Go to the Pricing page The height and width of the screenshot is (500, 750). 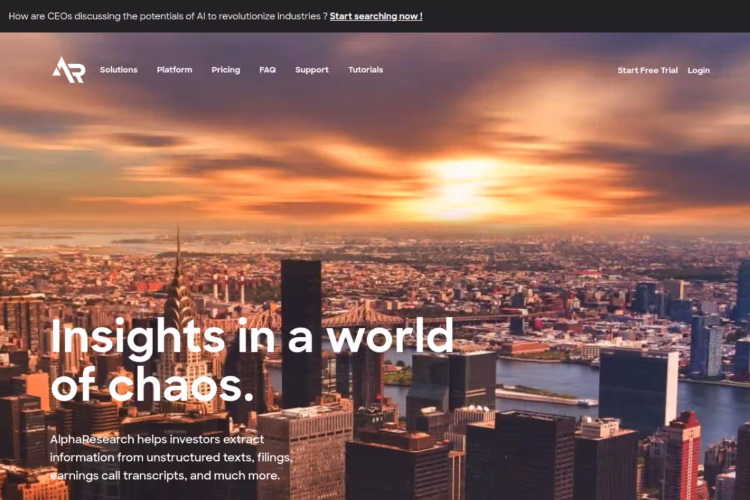(226, 70)
